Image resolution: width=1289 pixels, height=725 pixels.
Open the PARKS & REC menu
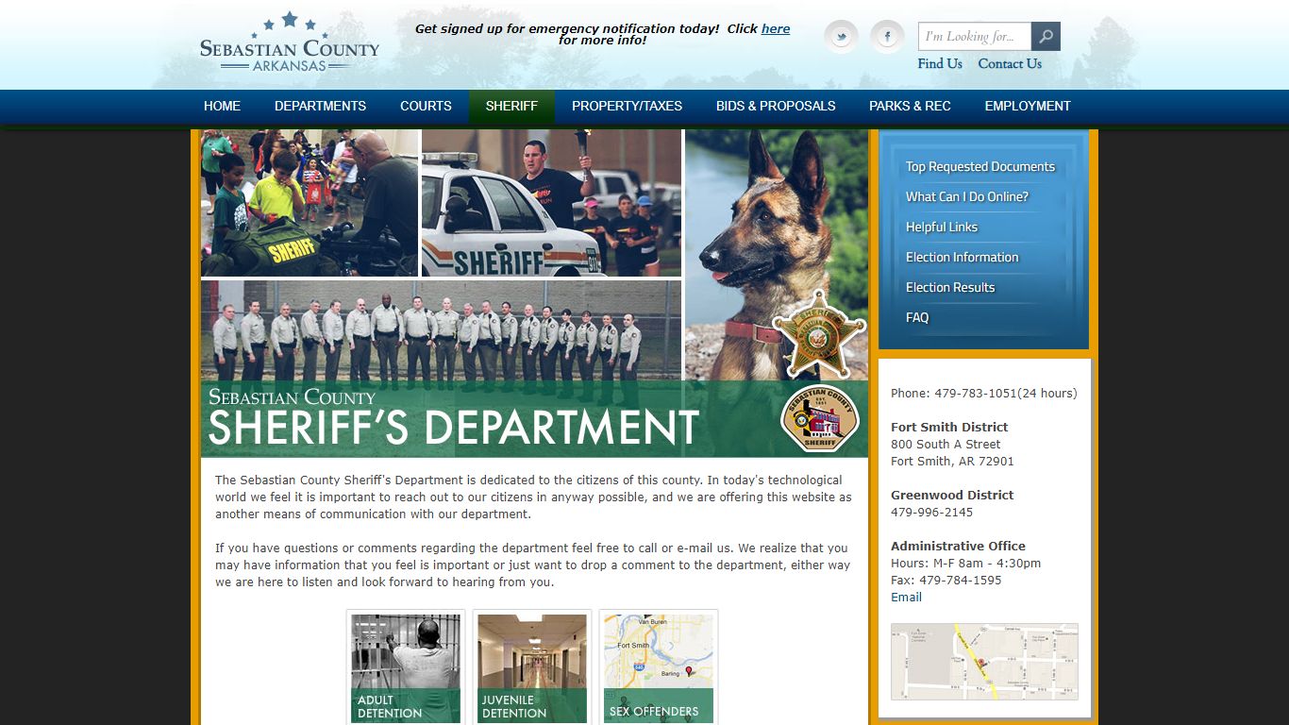pos(910,106)
